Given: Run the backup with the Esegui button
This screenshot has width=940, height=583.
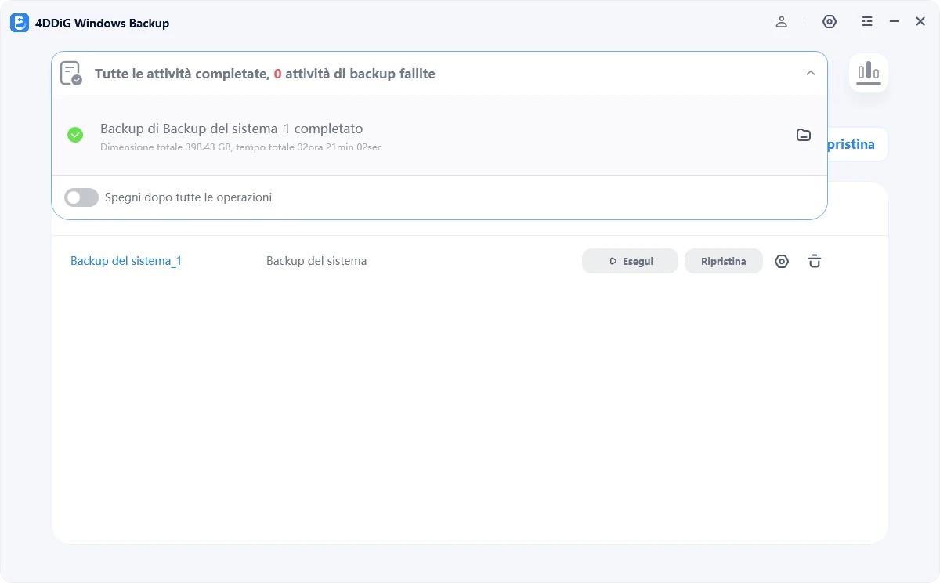Looking at the screenshot, I should [629, 261].
